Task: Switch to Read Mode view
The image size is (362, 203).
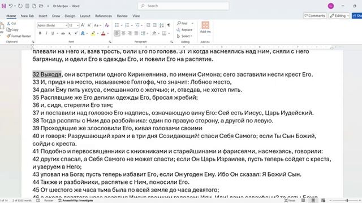Action: coord(303,201)
